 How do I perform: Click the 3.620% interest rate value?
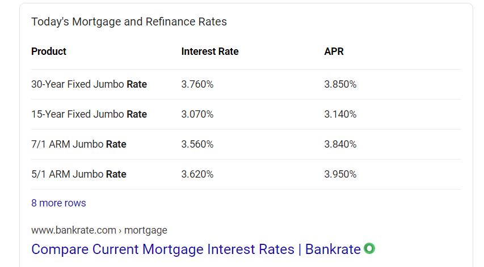197,174
